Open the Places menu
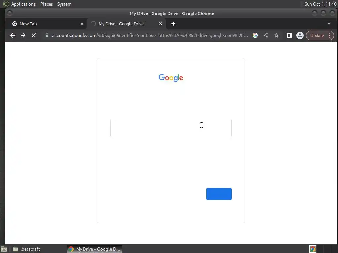The width and height of the screenshot is (338, 253). click(x=47, y=4)
